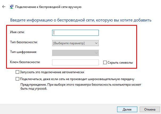Image resolution: width=161 pixels, height=114 pixels.
Task: Click the Скрыть символы label text
Action: 120,63
